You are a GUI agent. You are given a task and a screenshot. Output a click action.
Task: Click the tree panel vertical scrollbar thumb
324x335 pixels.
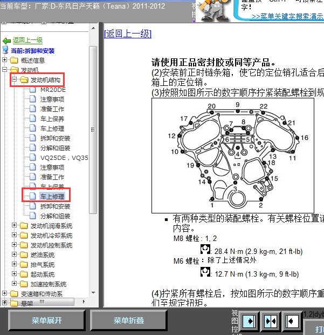click(x=93, y=130)
